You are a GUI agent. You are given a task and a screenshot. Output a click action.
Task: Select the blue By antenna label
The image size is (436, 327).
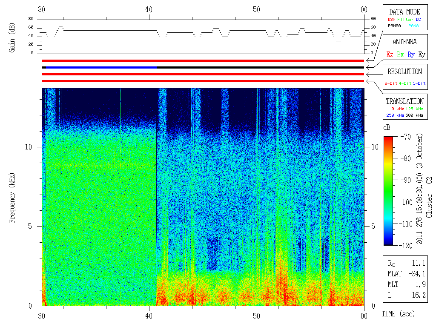coord(411,54)
